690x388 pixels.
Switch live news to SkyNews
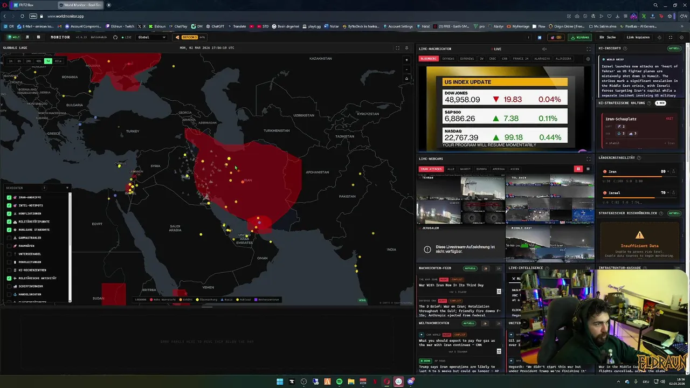pos(448,59)
